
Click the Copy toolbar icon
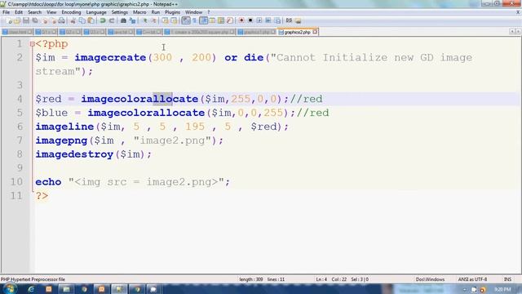point(82,20)
